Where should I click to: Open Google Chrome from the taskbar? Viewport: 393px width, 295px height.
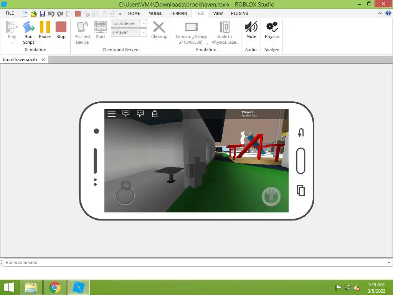point(55,287)
